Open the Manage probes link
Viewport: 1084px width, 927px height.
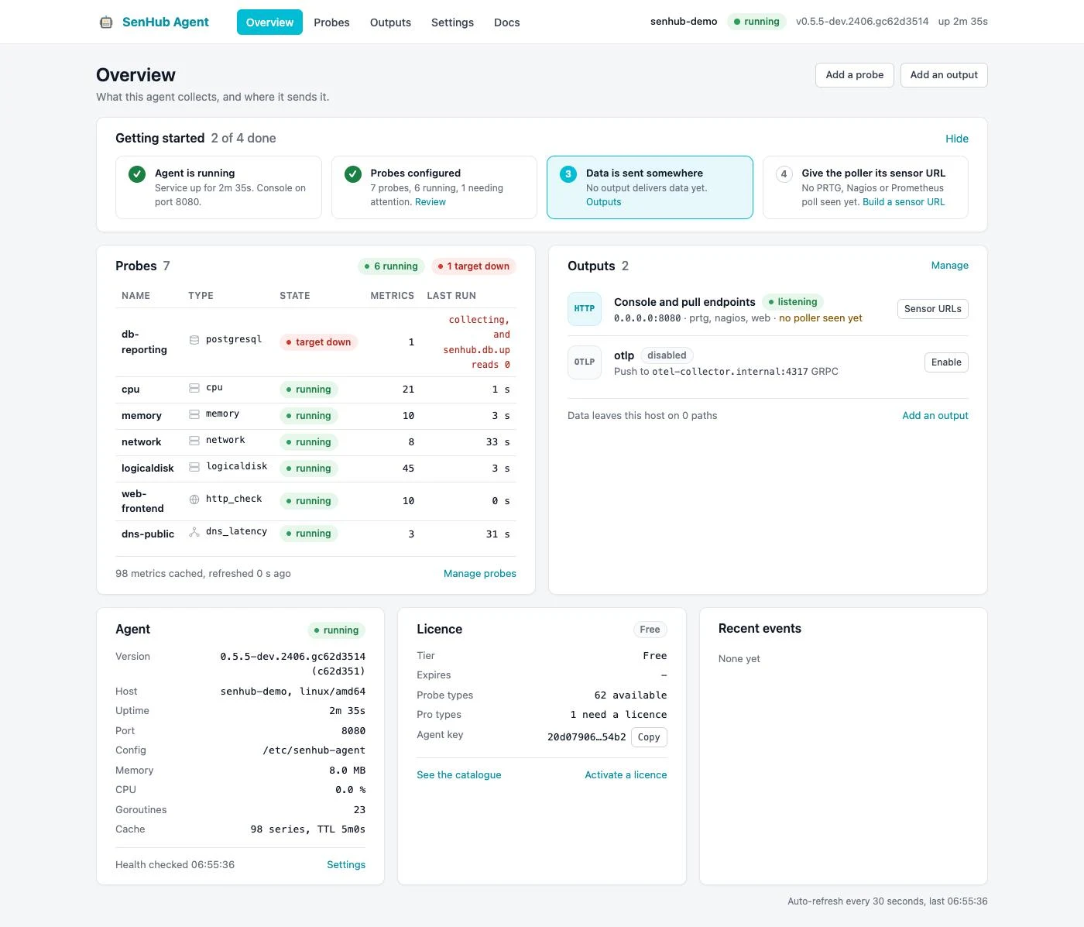(480, 574)
